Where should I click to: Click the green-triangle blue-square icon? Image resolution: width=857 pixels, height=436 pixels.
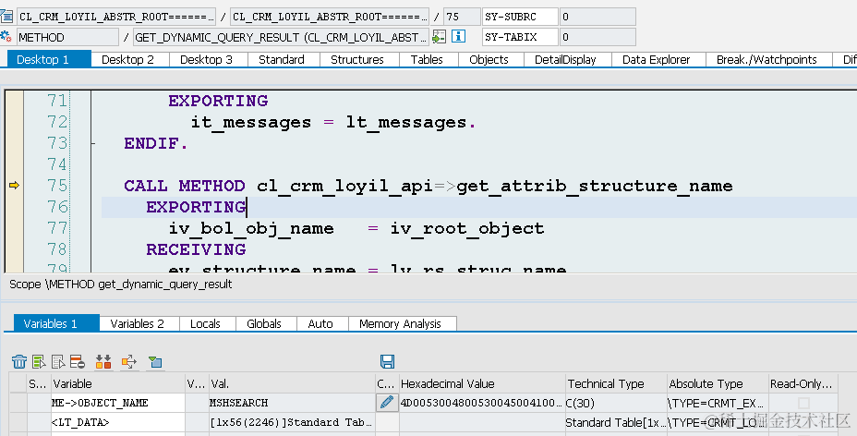155,362
